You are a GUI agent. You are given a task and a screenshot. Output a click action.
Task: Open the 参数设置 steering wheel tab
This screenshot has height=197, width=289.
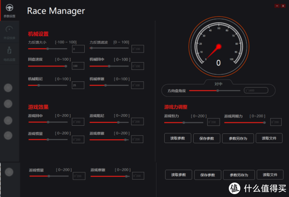10,11
